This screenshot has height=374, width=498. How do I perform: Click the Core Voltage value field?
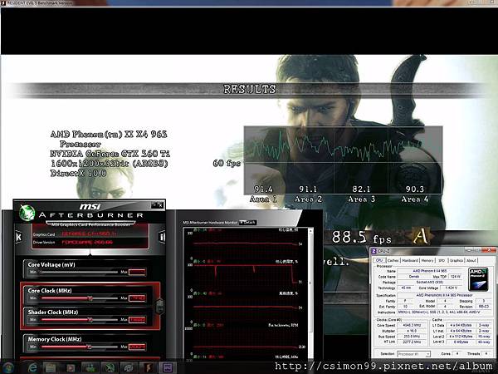(137, 272)
